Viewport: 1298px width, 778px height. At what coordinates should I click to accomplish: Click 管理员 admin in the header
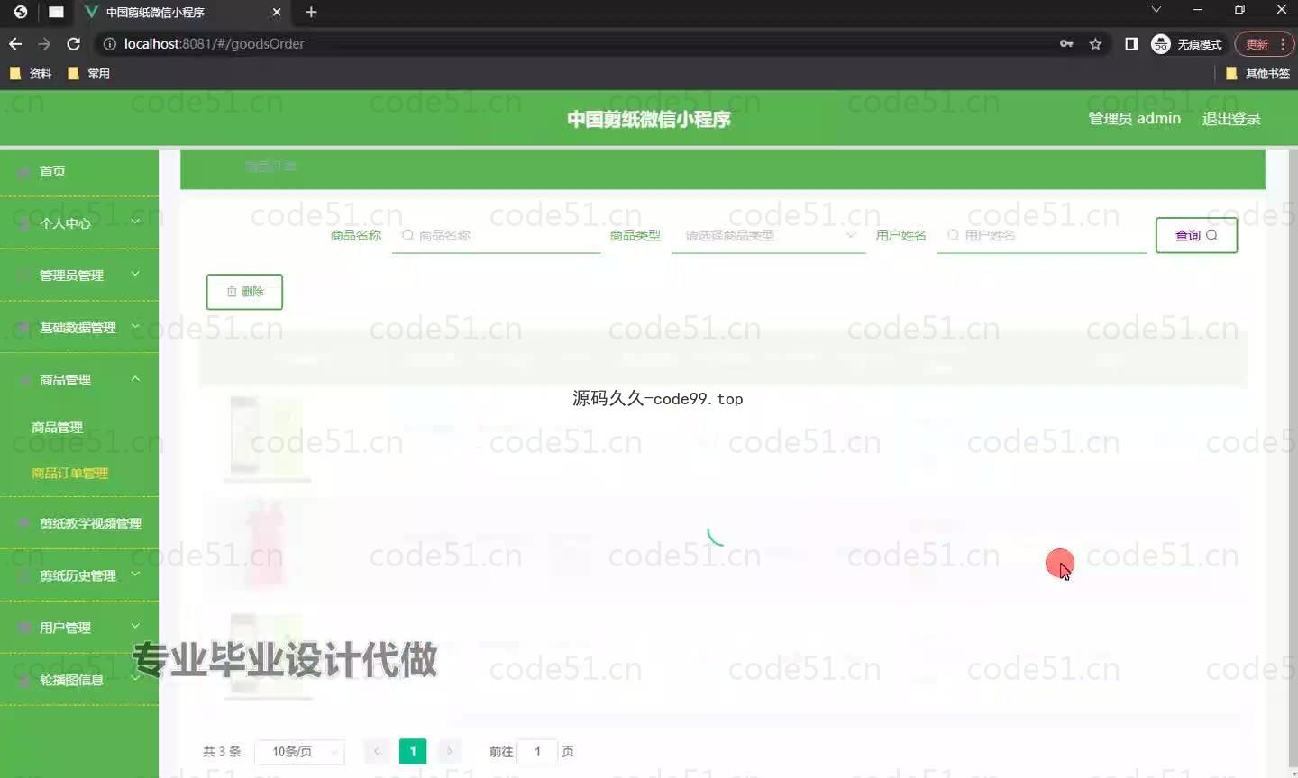[1134, 119]
